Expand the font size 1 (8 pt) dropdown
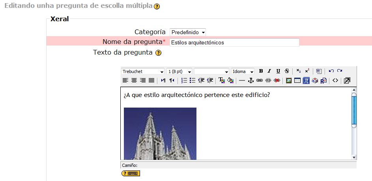372x181 pixels. coord(179,71)
